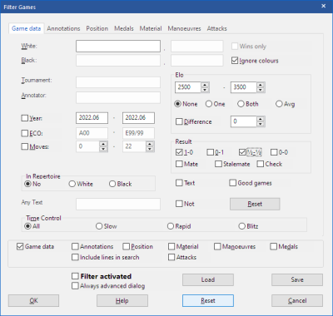Image resolution: width=333 pixels, height=316 pixels.
Task: Click the Load button
Action: tap(208, 279)
